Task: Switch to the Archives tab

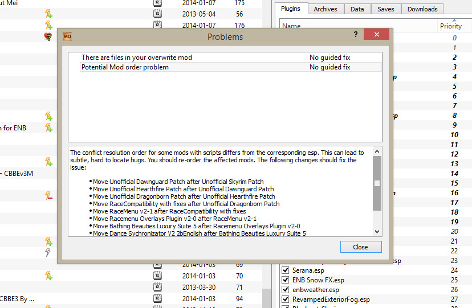Action: click(x=325, y=9)
